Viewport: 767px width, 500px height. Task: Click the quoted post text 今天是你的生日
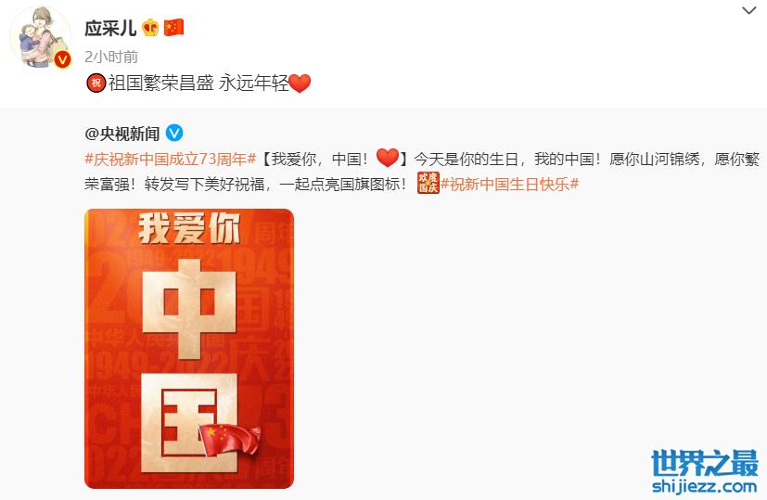point(467,159)
